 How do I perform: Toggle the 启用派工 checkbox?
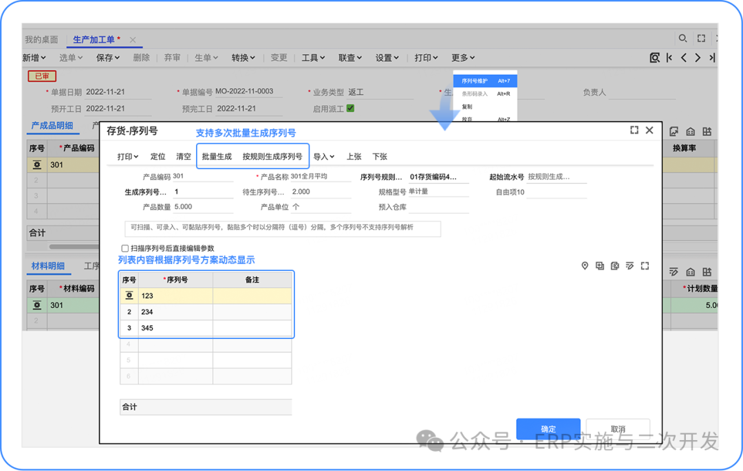[350, 108]
